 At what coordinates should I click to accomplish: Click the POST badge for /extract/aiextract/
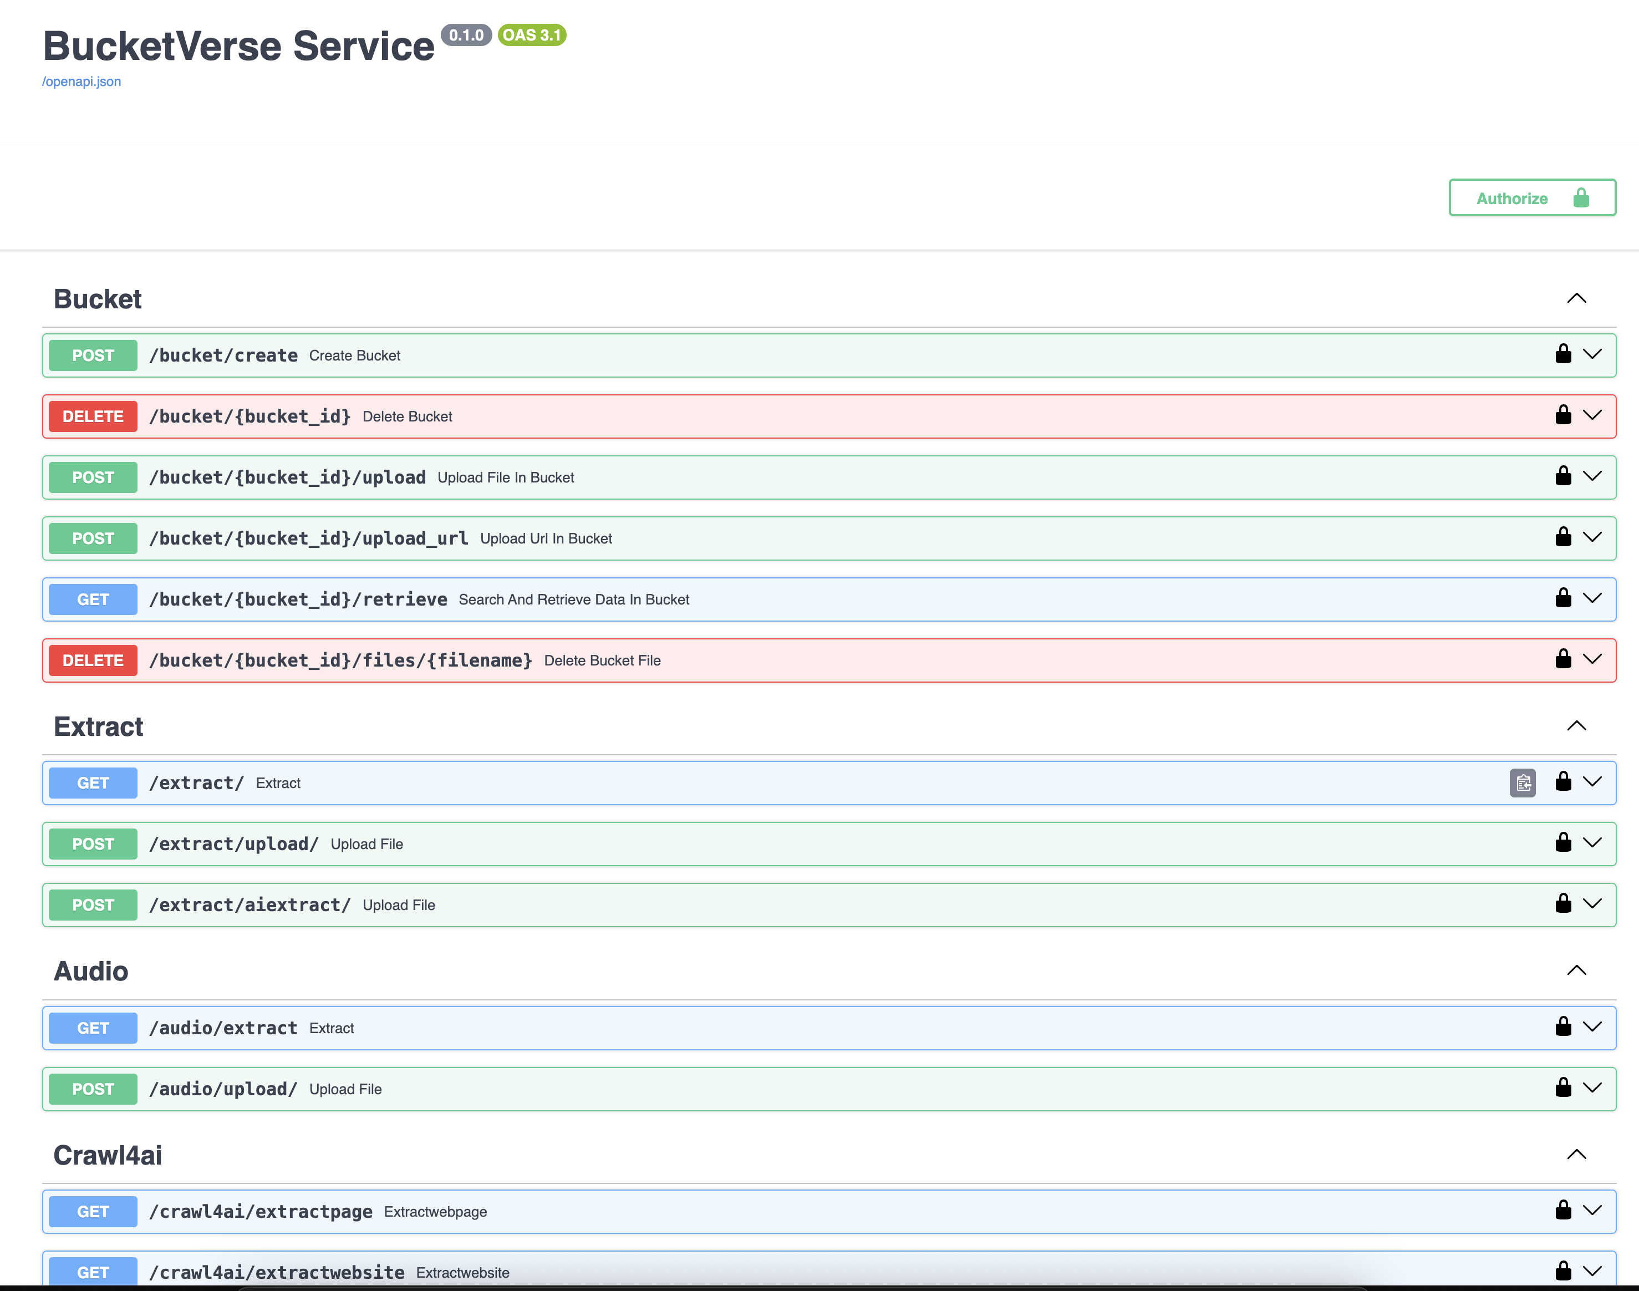tap(93, 906)
